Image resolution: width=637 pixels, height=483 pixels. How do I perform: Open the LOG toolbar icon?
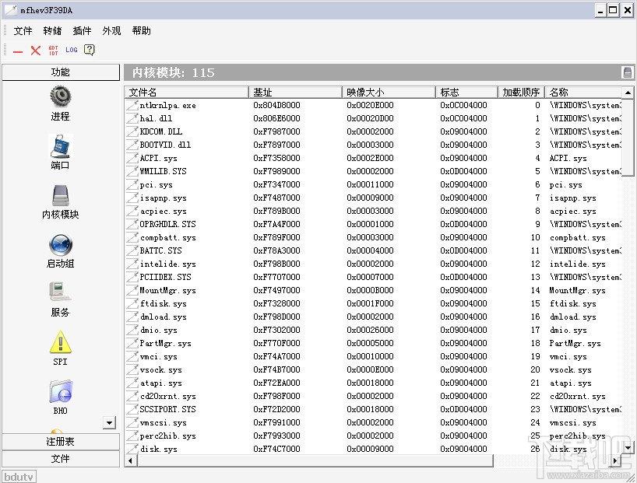71,49
